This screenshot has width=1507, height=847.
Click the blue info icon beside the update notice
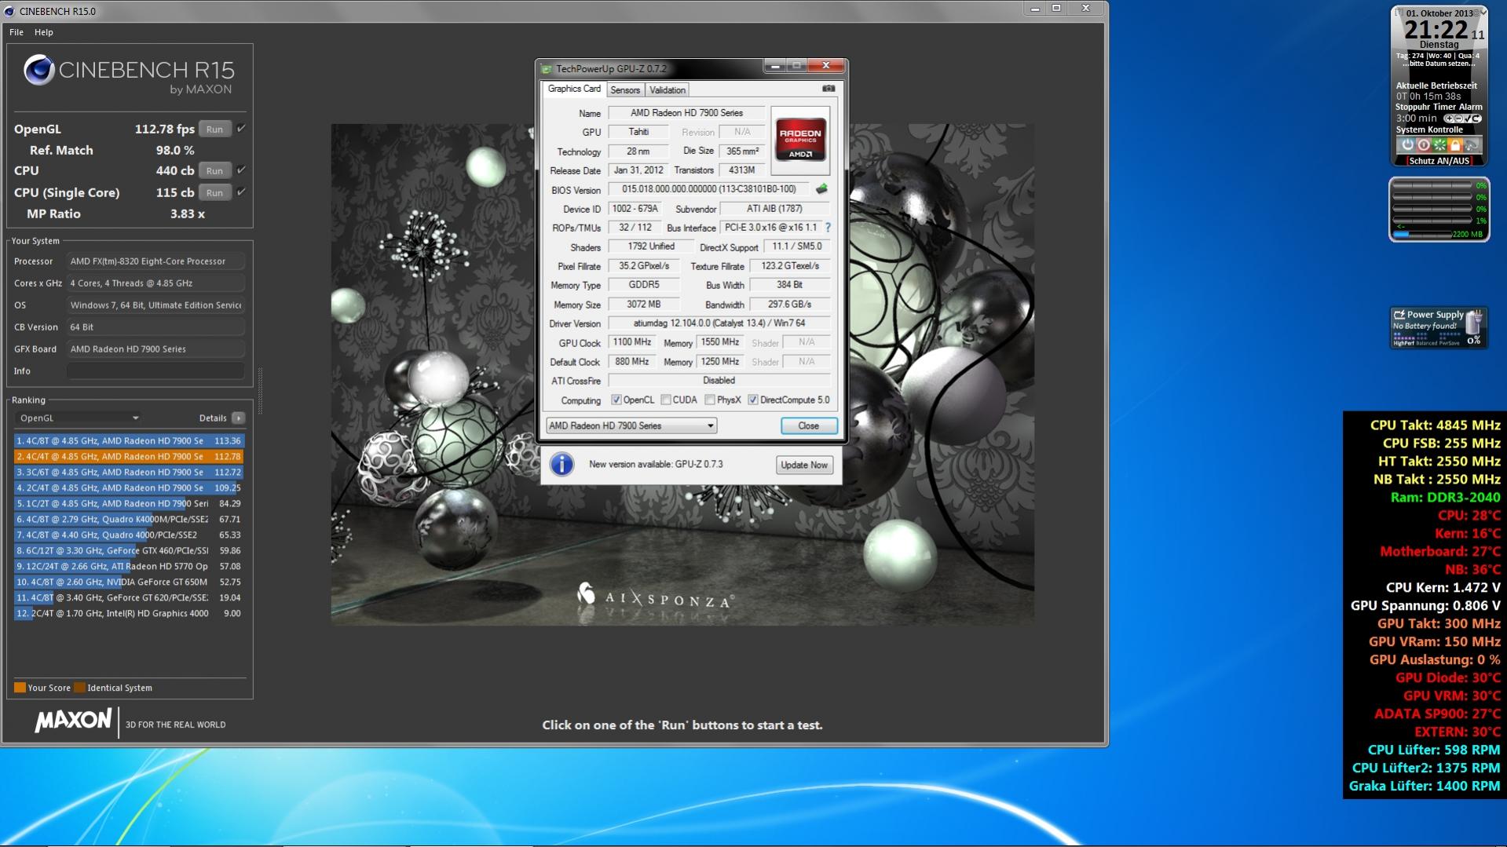coord(561,465)
